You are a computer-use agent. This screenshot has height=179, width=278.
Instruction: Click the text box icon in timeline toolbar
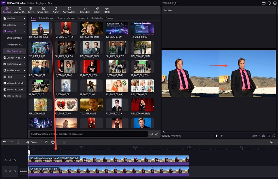pyautogui.click(x=53, y=142)
